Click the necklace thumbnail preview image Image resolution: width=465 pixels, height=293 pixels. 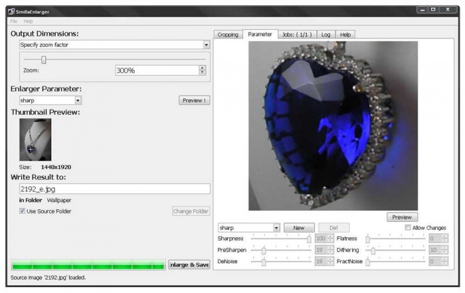pos(35,140)
